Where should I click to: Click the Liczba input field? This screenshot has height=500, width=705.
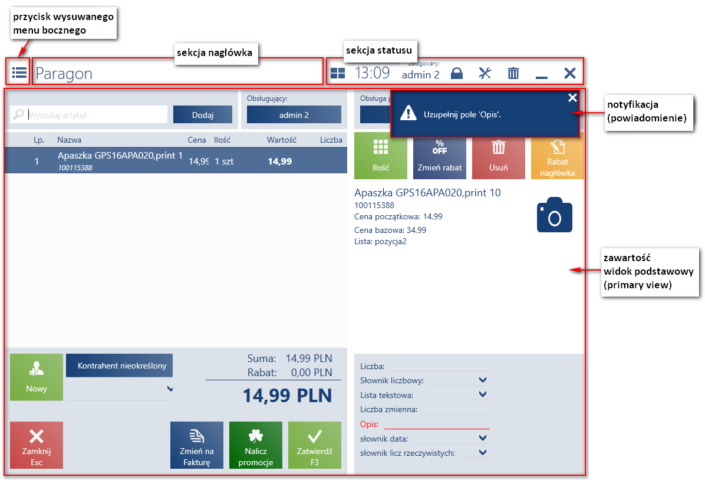coord(439,366)
